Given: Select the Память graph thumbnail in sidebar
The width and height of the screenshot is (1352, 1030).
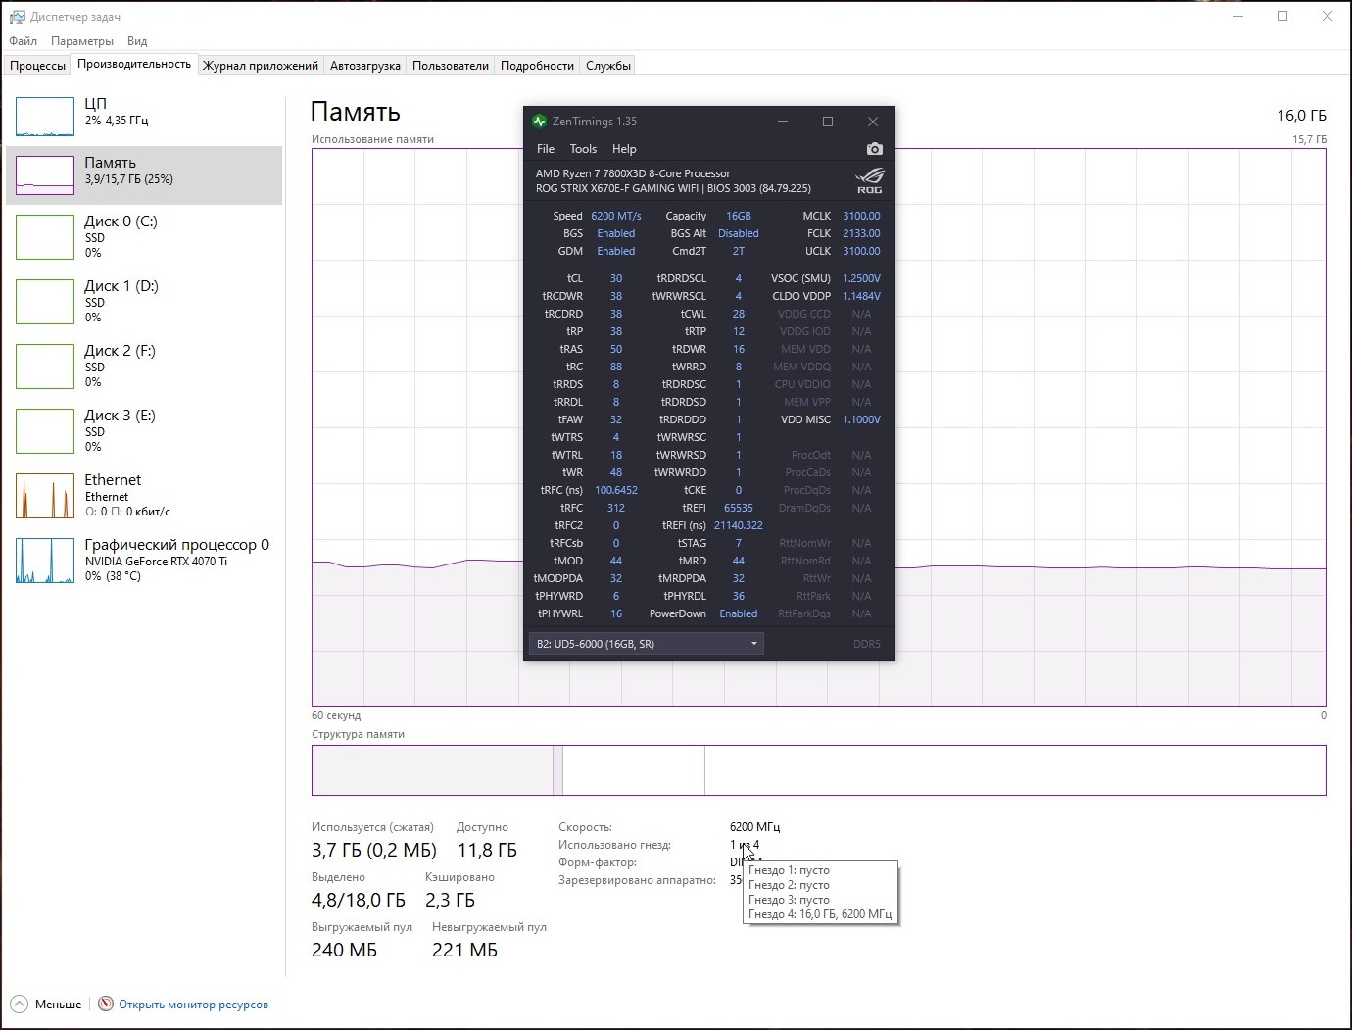Looking at the screenshot, I should click(45, 175).
